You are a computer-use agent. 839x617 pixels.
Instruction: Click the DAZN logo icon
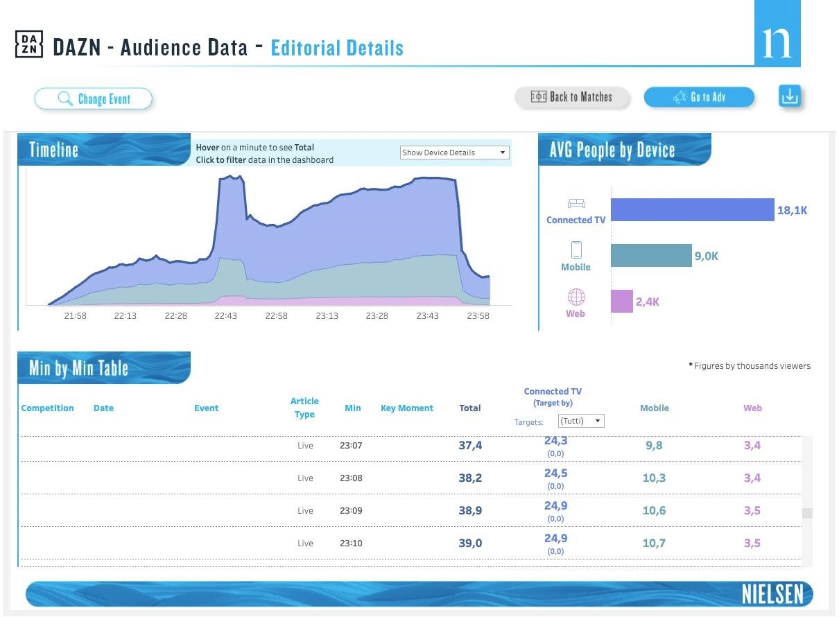[x=29, y=44]
